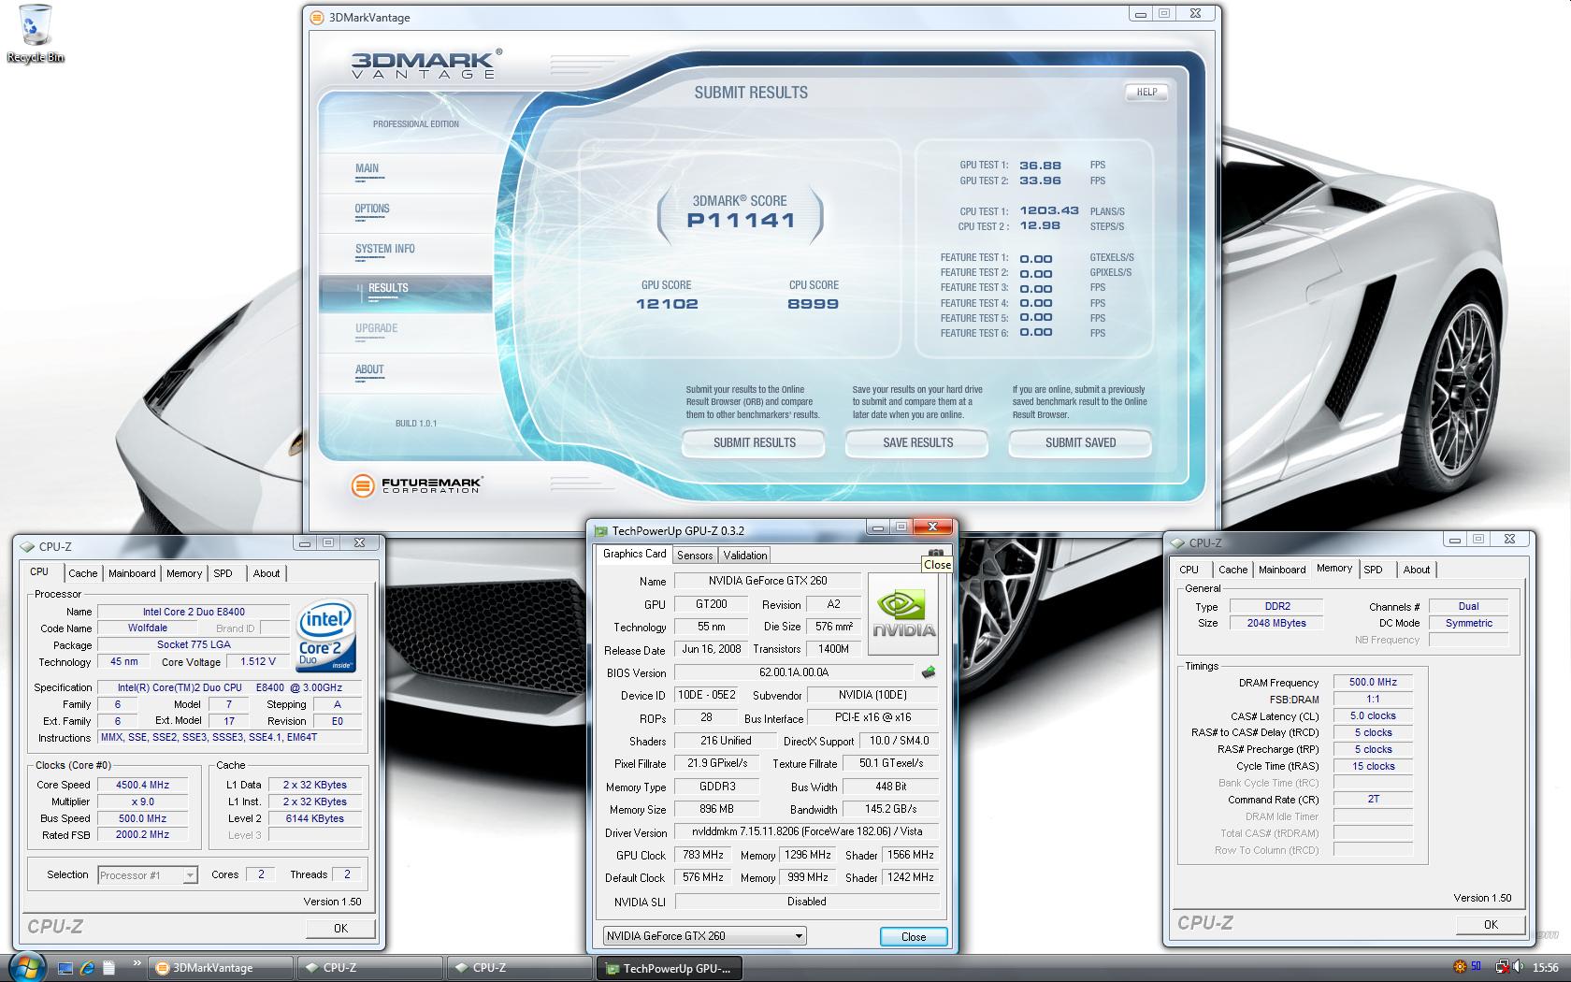Click Close button in GPU-Z
This screenshot has width=1571, height=982.
click(914, 936)
